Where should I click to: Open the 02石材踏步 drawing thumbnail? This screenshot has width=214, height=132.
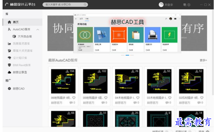[191, 81]
